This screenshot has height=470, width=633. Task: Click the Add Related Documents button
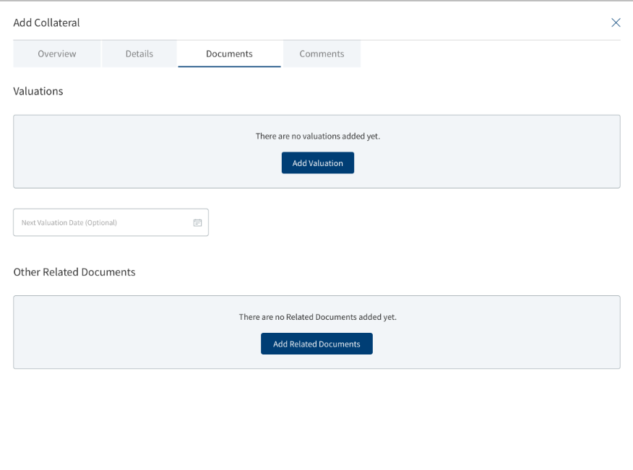[316, 344]
